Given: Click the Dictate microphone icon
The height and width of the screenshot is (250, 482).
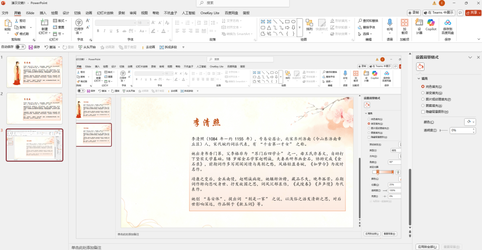Looking at the screenshot, I should (390, 22).
